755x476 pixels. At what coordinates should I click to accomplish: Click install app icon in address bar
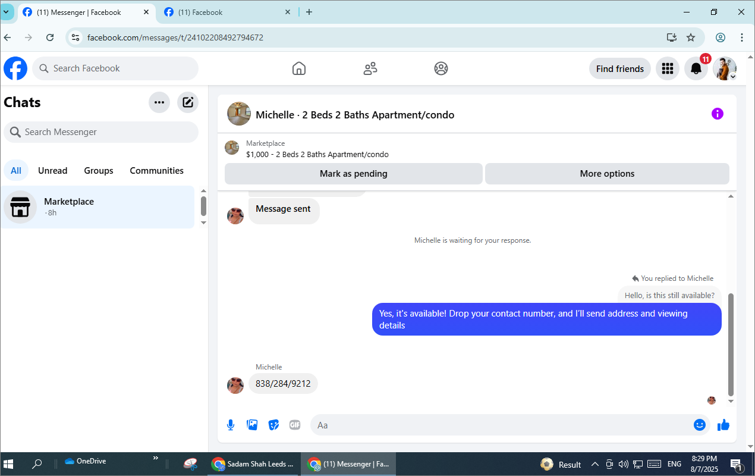pos(672,37)
